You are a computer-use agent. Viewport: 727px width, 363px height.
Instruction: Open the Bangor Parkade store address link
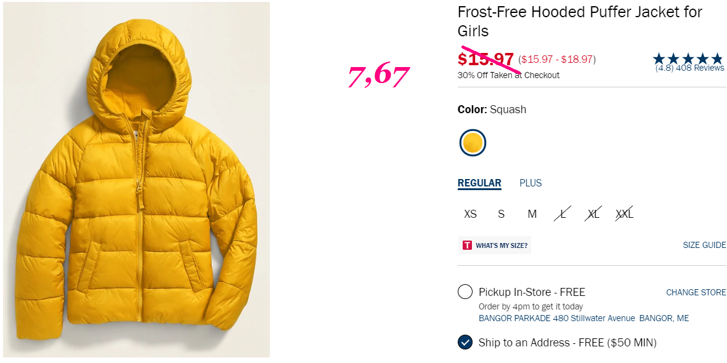point(583,318)
